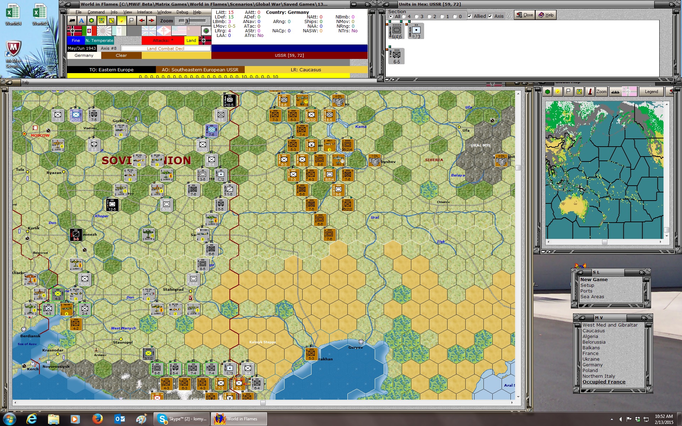Open Skype from the Windows taskbar
682x426 pixels.
pos(182,419)
